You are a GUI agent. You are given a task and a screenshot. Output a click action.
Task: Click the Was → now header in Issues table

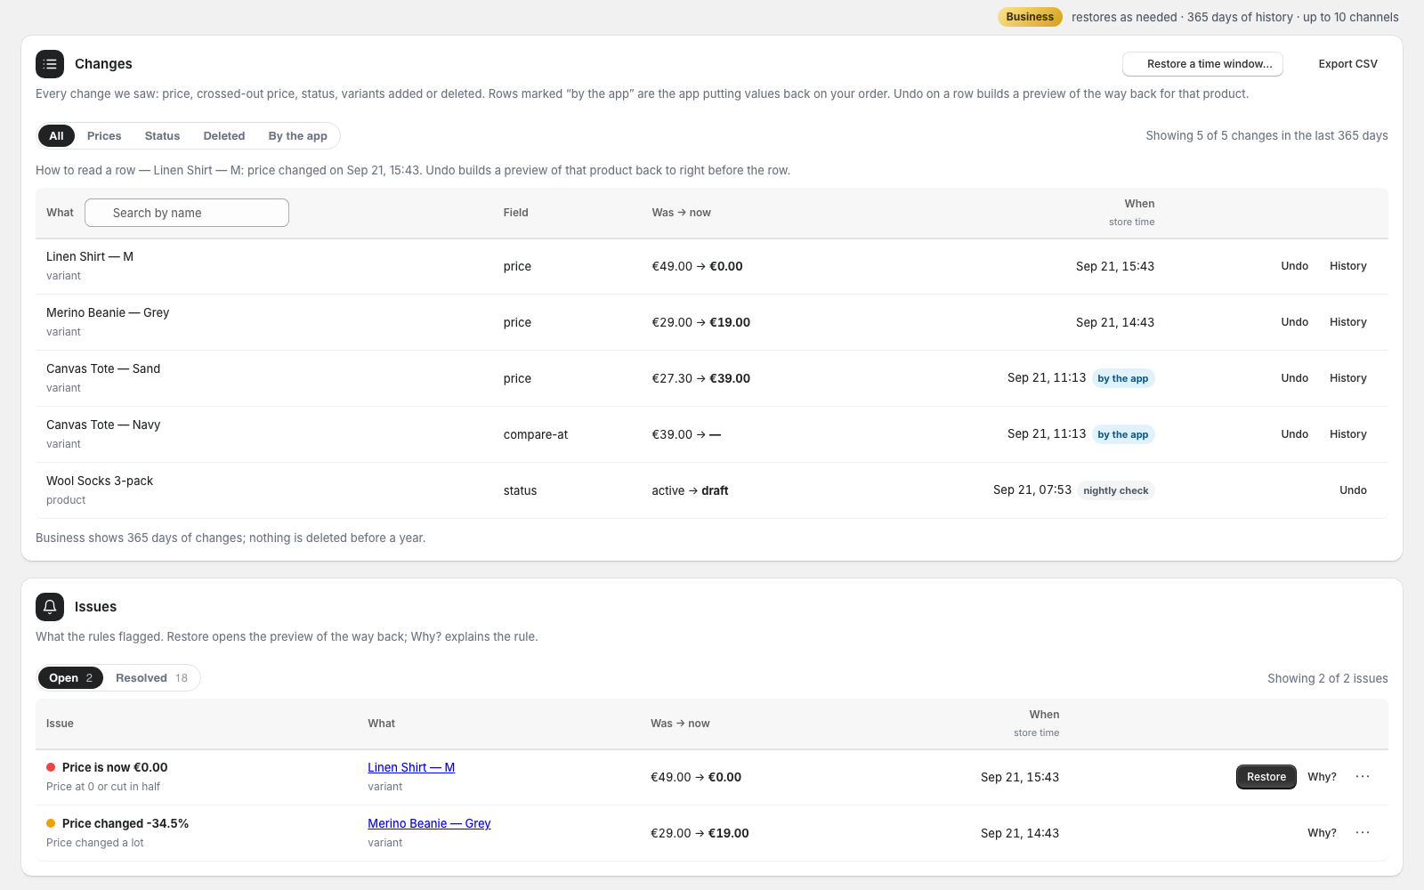click(x=680, y=724)
